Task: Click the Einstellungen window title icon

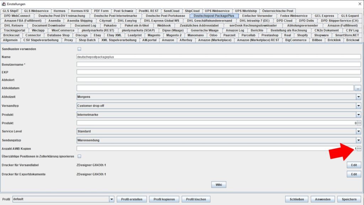Action: click(4, 4)
